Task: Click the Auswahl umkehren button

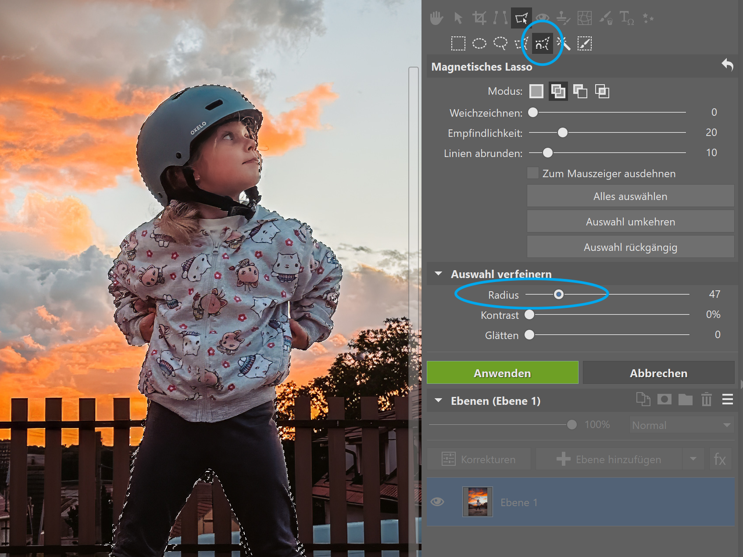Action: (630, 221)
